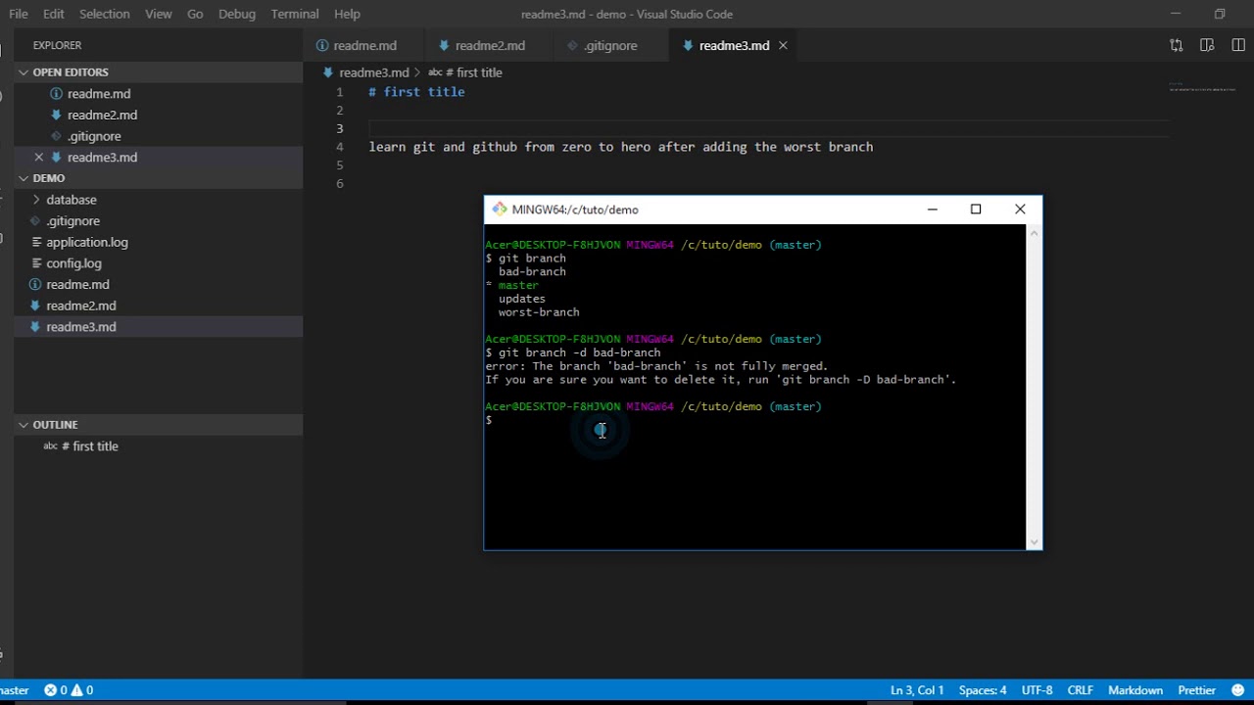Close the MINGW64 terminal window
The width and height of the screenshot is (1254, 705).
pyautogui.click(x=1020, y=210)
